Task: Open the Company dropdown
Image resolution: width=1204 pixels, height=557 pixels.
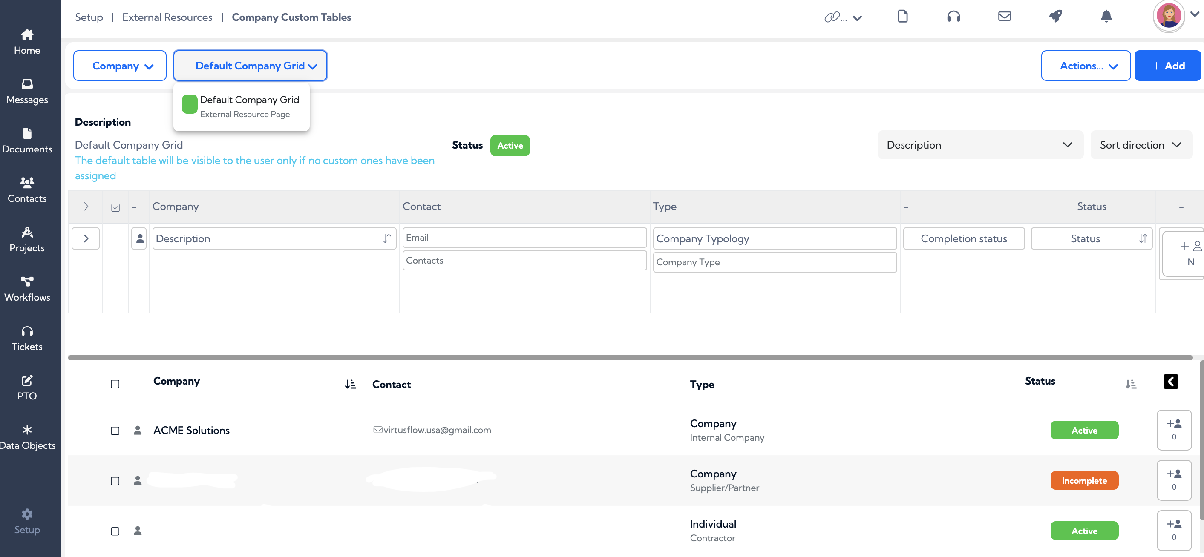Action: pyautogui.click(x=120, y=66)
